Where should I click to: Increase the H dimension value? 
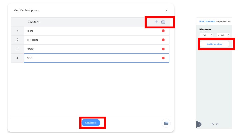click(228, 35)
